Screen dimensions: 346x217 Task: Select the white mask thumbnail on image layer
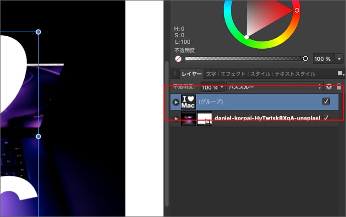click(204, 119)
